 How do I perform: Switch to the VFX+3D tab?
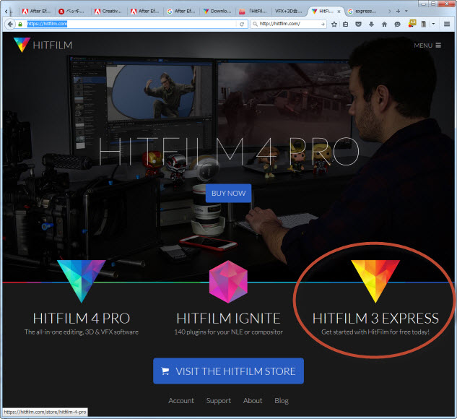point(288,12)
